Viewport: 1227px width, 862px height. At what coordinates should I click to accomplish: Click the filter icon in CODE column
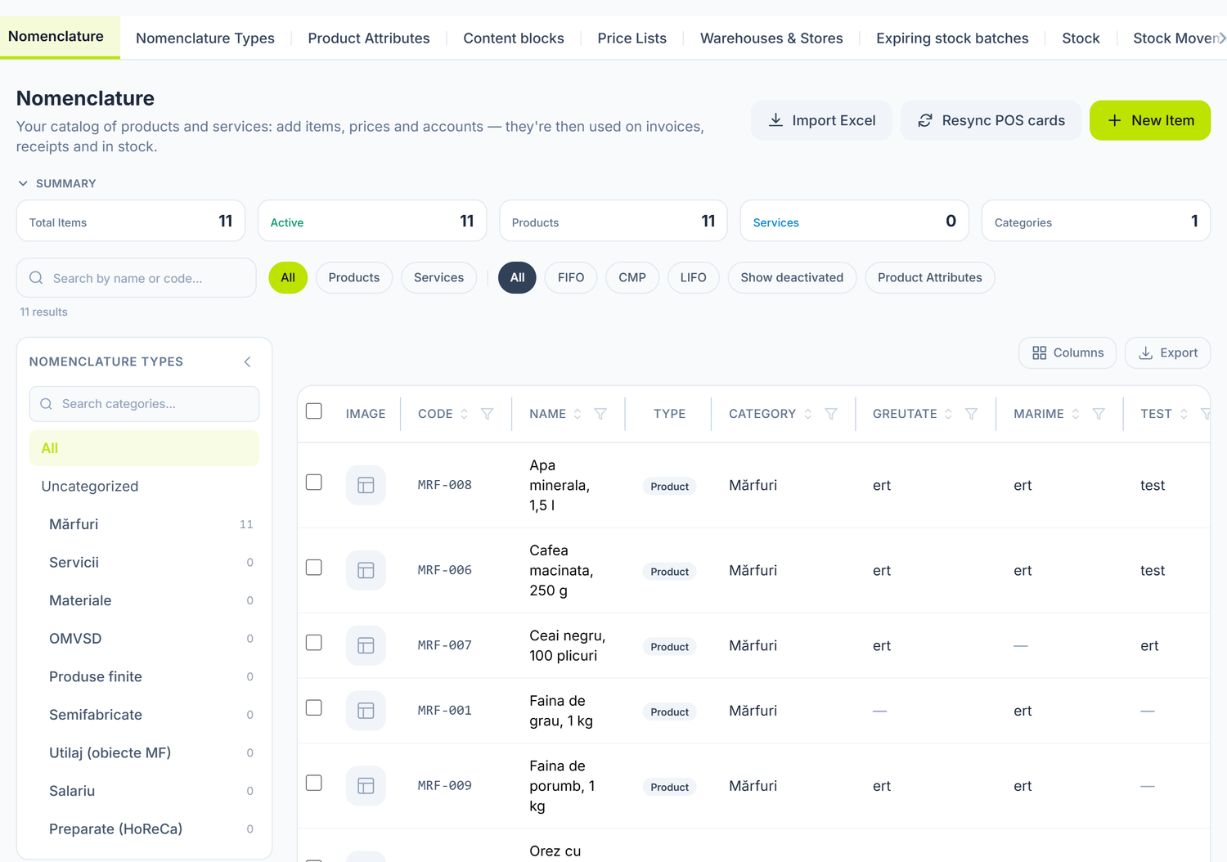click(x=487, y=414)
